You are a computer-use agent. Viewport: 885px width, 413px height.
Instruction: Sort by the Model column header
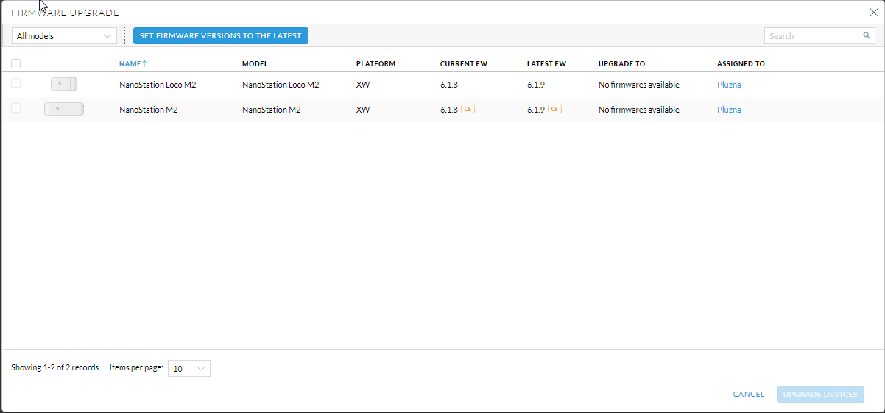pyautogui.click(x=255, y=64)
